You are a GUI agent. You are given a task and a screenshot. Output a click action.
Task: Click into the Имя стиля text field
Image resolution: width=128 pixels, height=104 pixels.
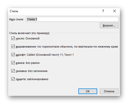[72, 19]
